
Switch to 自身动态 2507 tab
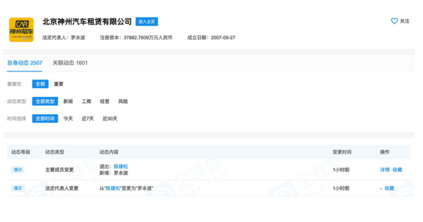24,63
